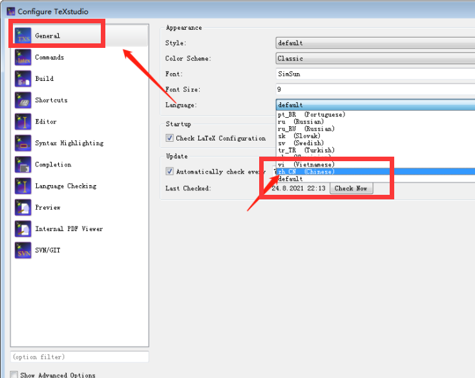
Task: Open the Style dropdown
Action: (x=375, y=43)
